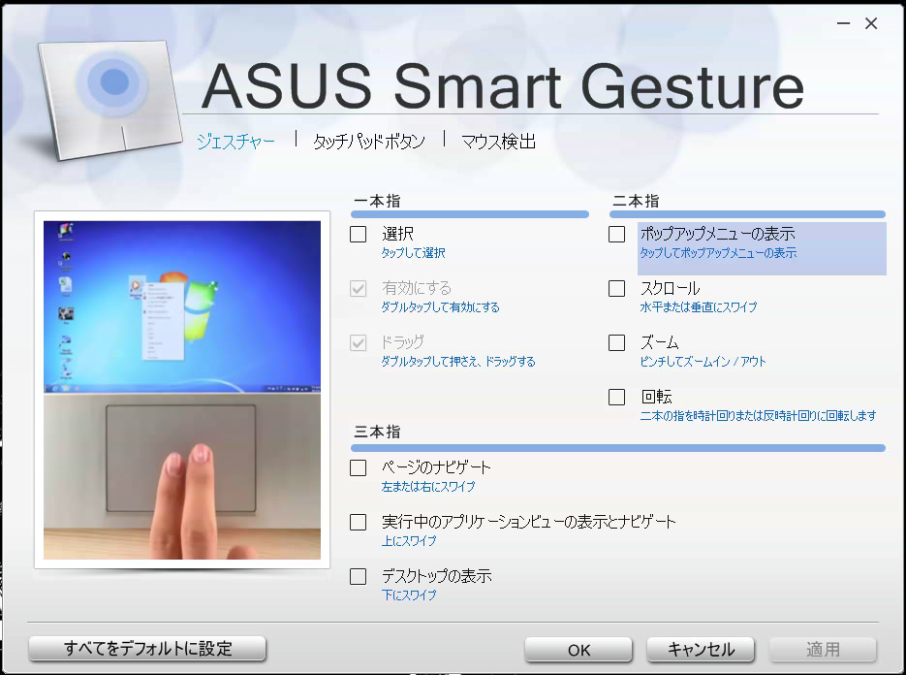The width and height of the screenshot is (906, 675).
Task: Turn on the 回転 rotate gesture checkbox
Action: pyautogui.click(x=617, y=397)
